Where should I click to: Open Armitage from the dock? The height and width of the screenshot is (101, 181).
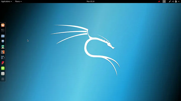3,47
